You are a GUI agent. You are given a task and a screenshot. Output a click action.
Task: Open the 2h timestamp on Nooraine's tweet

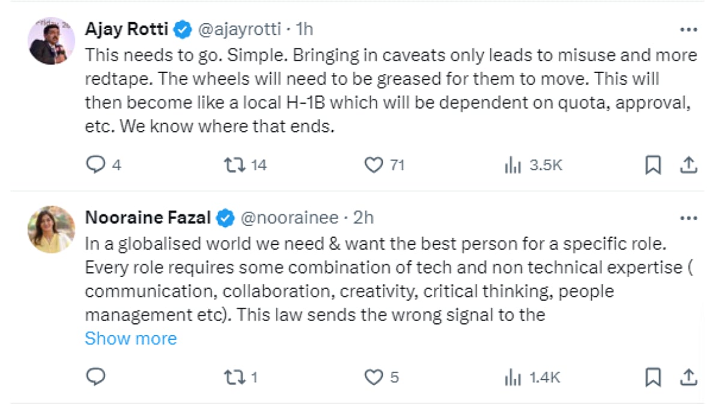click(363, 218)
